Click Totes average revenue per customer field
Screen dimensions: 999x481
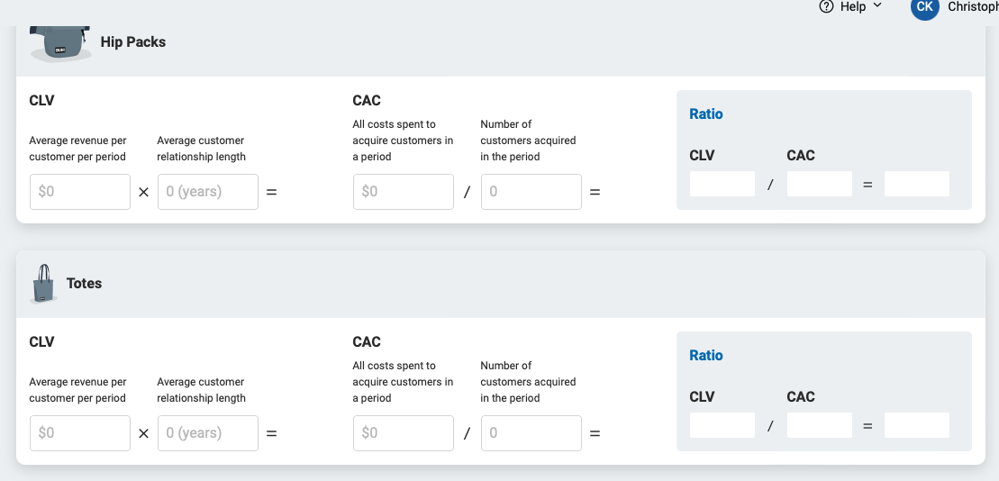coord(80,433)
